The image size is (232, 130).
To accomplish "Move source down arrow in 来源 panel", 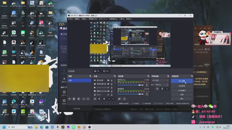I will click(x=113, y=99).
